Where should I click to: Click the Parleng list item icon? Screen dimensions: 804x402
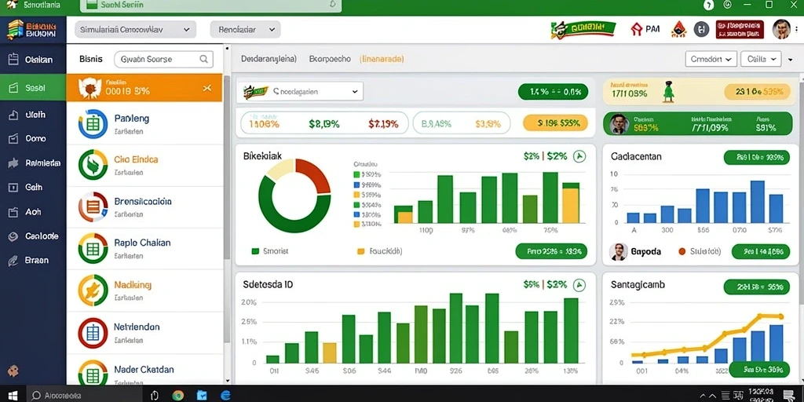pos(93,123)
